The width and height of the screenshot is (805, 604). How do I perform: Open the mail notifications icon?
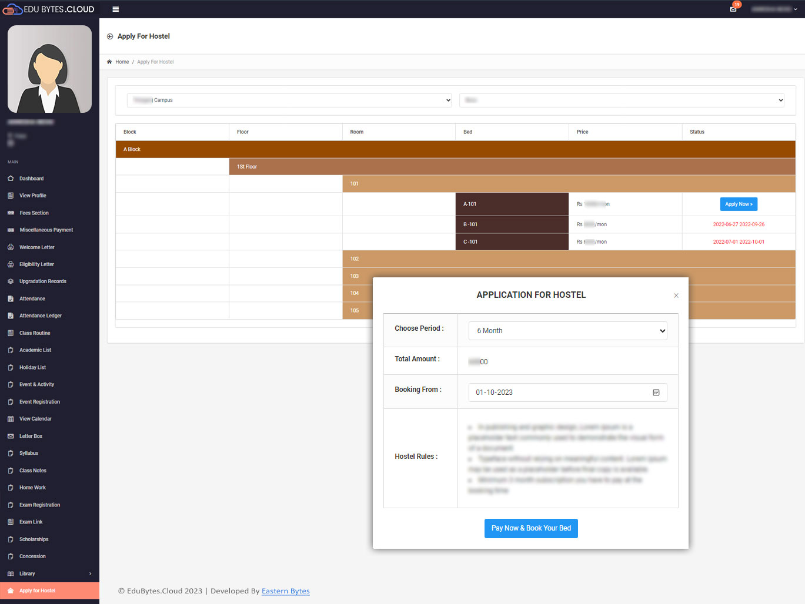click(733, 9)
